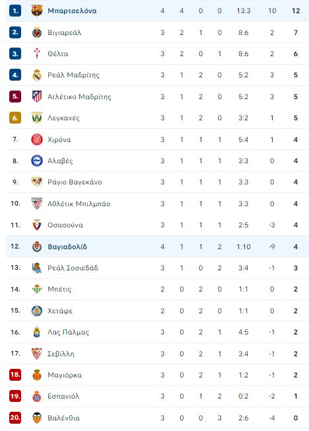Open the Ρεάλ Μαδρίτης team page
The height and width of the screenshot is (431, 309).
[73, 75]
